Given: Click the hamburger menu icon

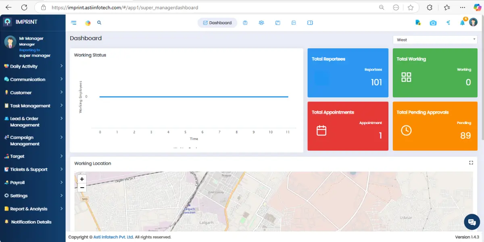Looking at the screenshot, I should point(73,23).
